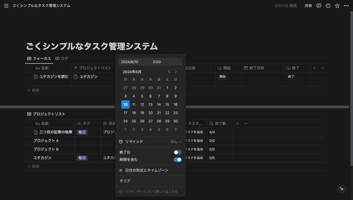This screenshot has width=353, height=200.
Task: Click page icon of ユタカジンを読む row
Action: pos(36,77)
